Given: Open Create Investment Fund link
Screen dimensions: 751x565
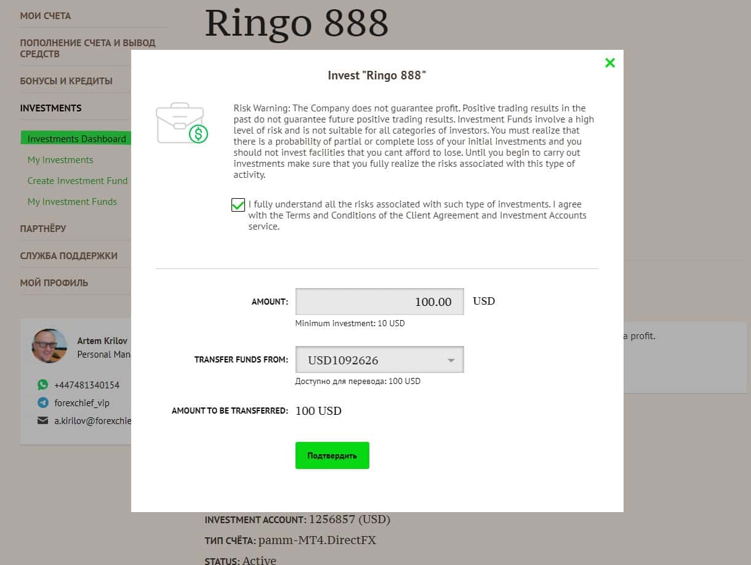Looking at the screenshot, I should [78, 181].
